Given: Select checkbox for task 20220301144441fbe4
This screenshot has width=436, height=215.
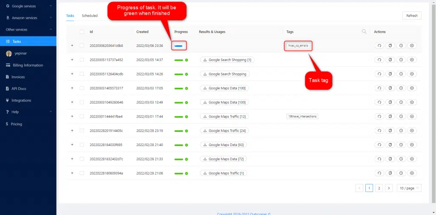Looking at the screenshot, I should pyautogui.click(x=82, y=116).
